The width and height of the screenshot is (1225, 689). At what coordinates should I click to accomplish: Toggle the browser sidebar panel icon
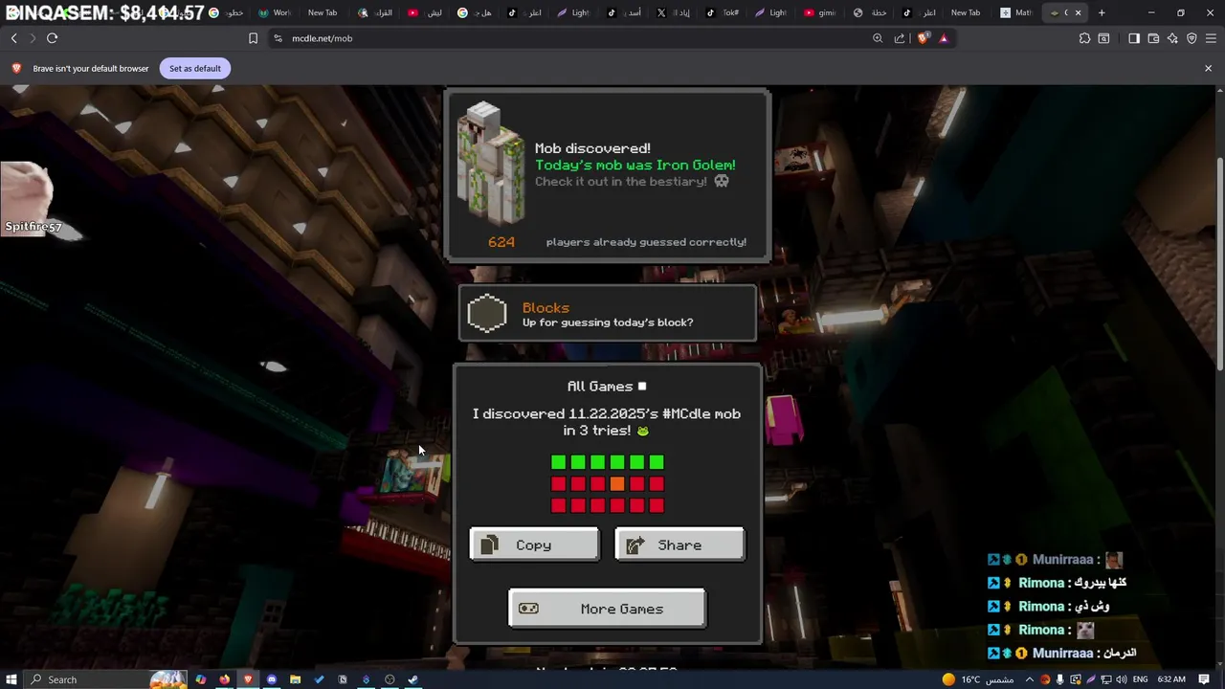point(1134,38)
